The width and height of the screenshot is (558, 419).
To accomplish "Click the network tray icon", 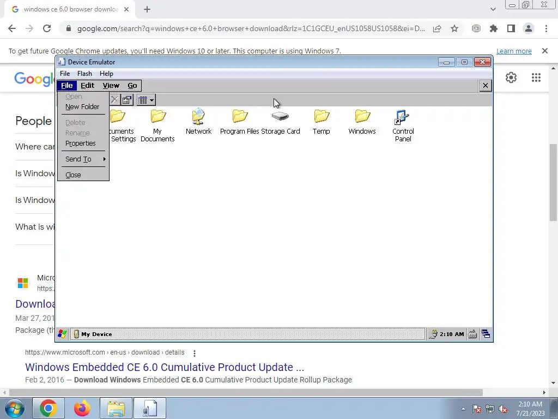I will 490,409.
